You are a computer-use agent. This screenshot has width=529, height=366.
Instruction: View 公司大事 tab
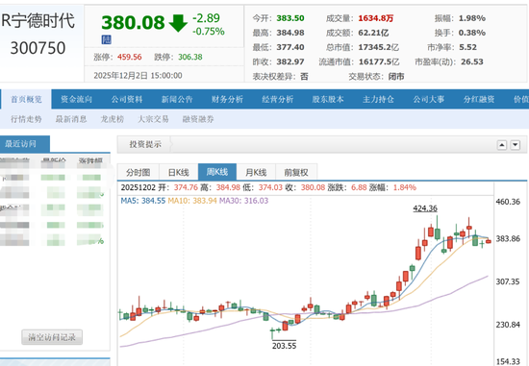coord(428,99)
